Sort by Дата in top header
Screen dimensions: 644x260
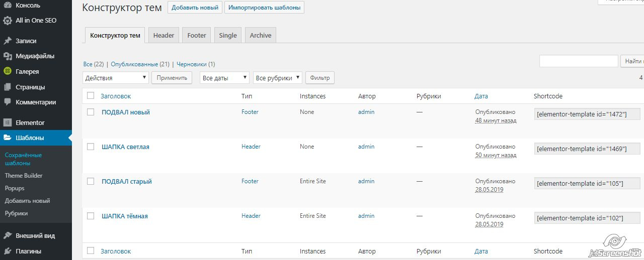[x=481, y=96]
